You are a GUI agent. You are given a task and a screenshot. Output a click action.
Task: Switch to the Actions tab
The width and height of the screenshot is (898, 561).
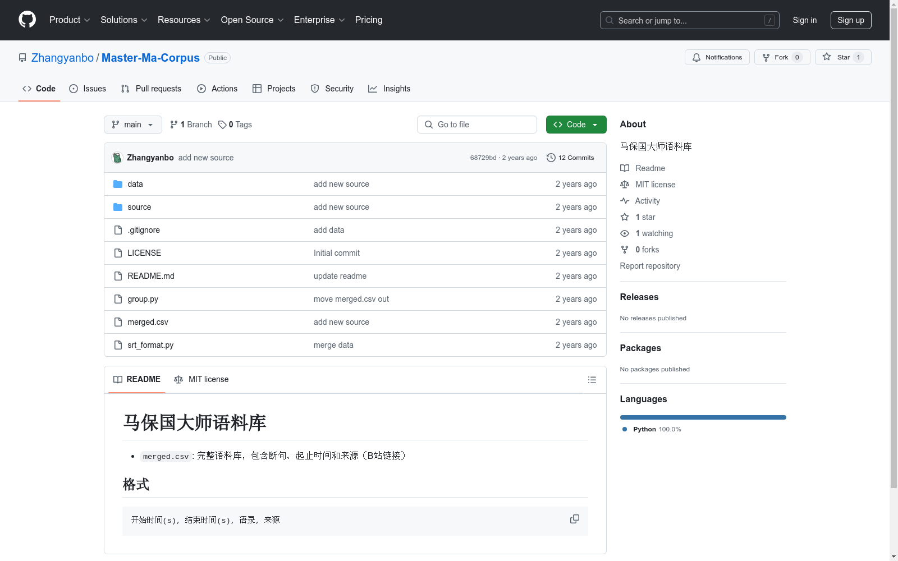pos(217,89)
